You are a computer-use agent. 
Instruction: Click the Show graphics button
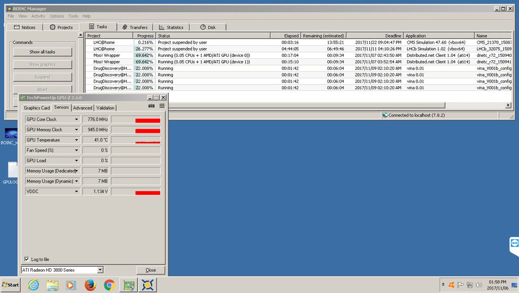[43, 64]
